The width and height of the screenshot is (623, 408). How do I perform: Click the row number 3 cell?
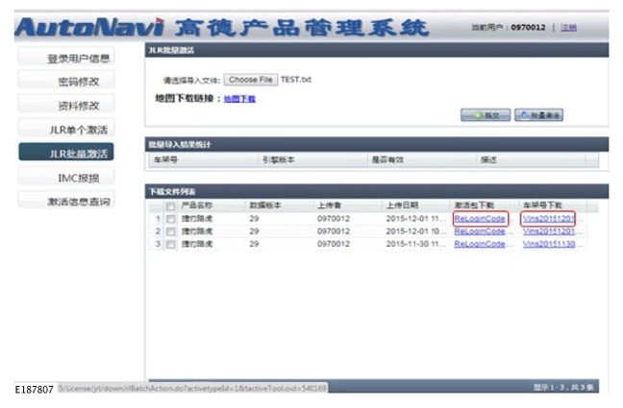coord(158,244)
